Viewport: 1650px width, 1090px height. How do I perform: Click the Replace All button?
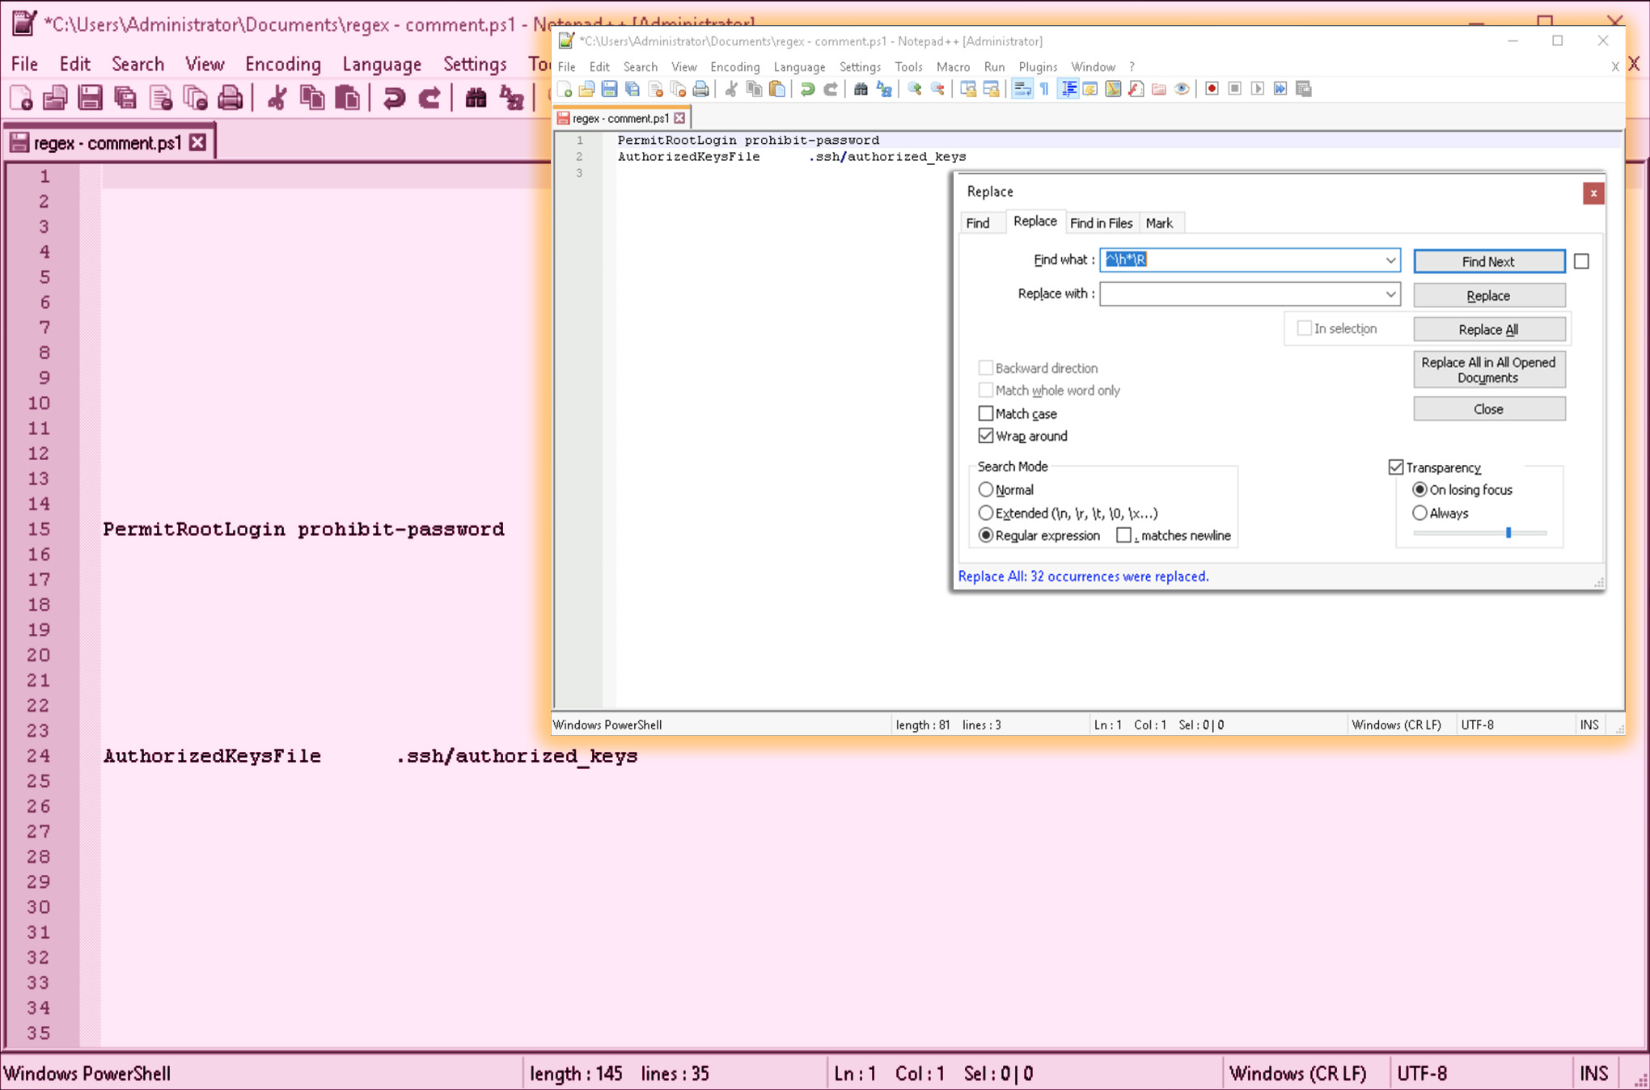(x=1489, y=329)
